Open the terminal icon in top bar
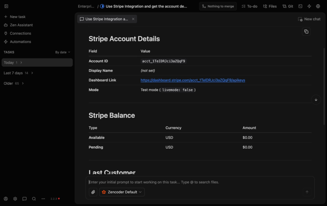This screenshot has width=327, height=206. click(x=300, y=6)
